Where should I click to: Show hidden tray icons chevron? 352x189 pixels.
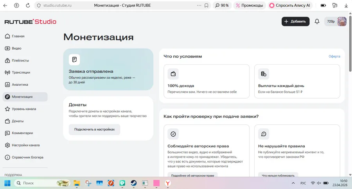coord(293,183)
